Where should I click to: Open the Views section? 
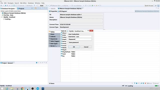[x=54, y=34]
